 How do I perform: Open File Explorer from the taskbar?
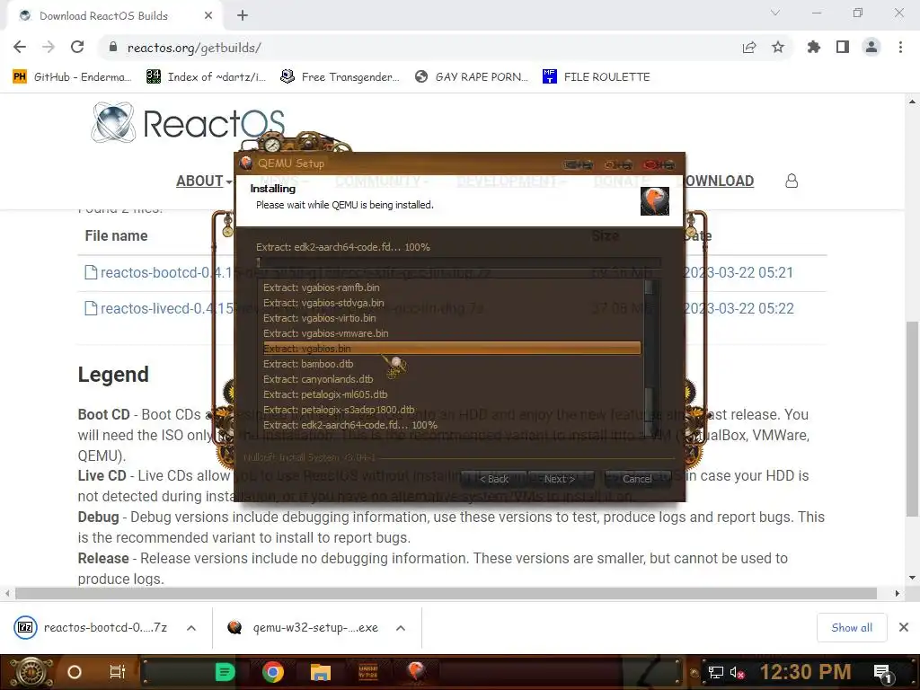(321, 672)
